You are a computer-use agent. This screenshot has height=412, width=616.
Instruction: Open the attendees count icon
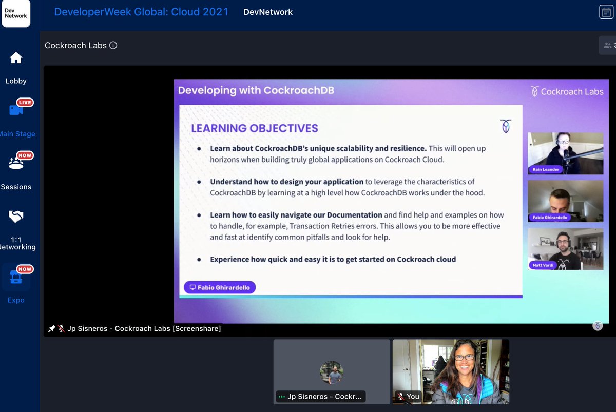point(608,45)
